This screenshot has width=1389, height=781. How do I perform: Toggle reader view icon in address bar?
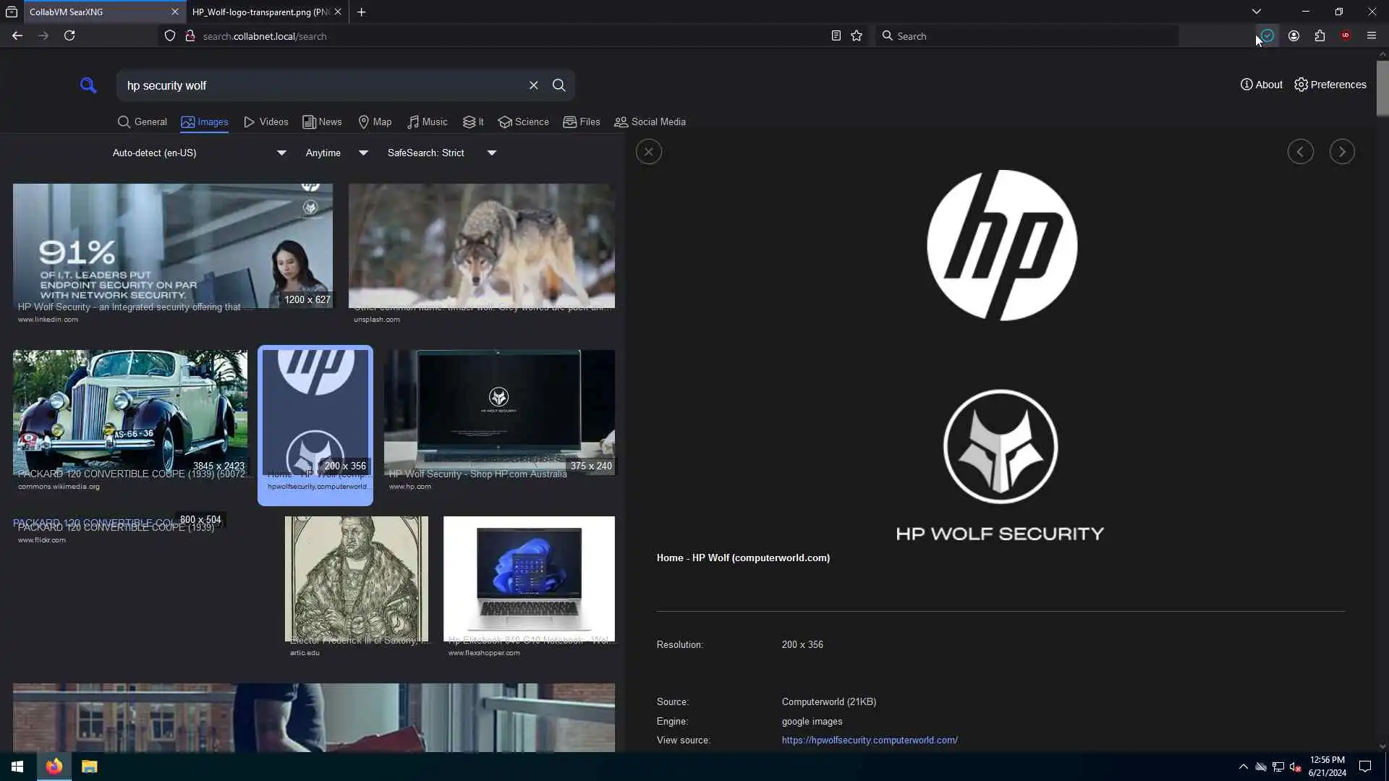pos(836,36)
